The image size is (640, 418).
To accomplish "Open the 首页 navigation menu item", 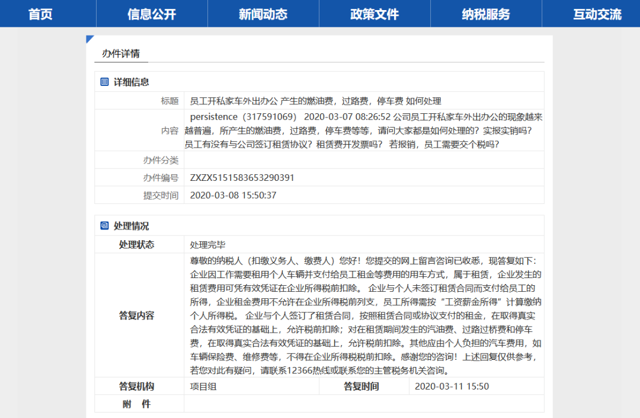I will [x=40, y=14].
